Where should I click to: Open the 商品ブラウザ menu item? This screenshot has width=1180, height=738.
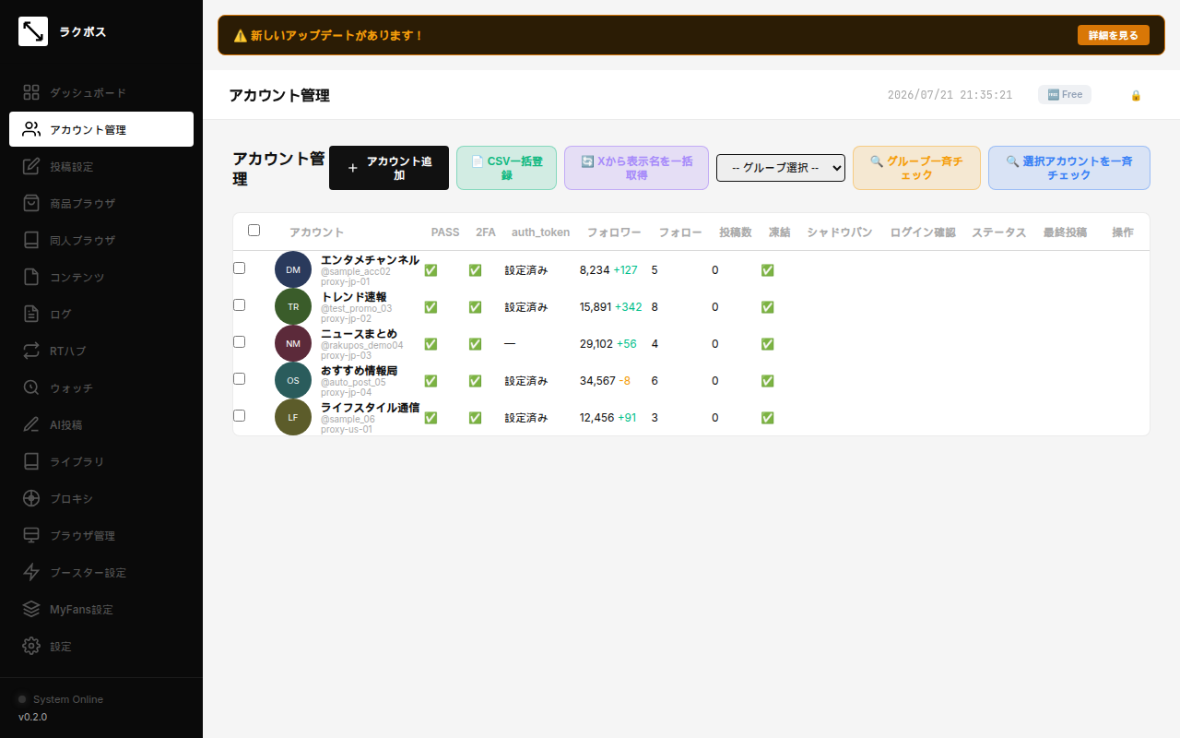101,203
